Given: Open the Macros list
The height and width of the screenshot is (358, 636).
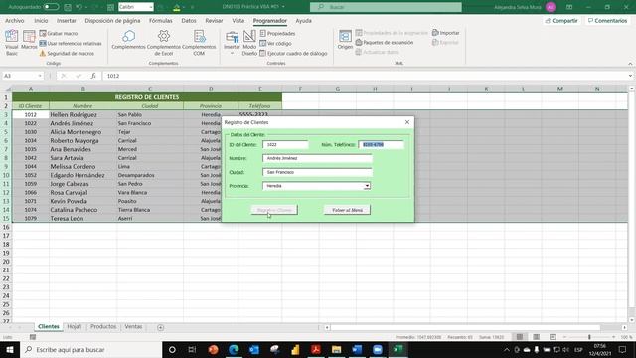Looking at the screenshot, I should pyautogui.click(x=29, y=40).
